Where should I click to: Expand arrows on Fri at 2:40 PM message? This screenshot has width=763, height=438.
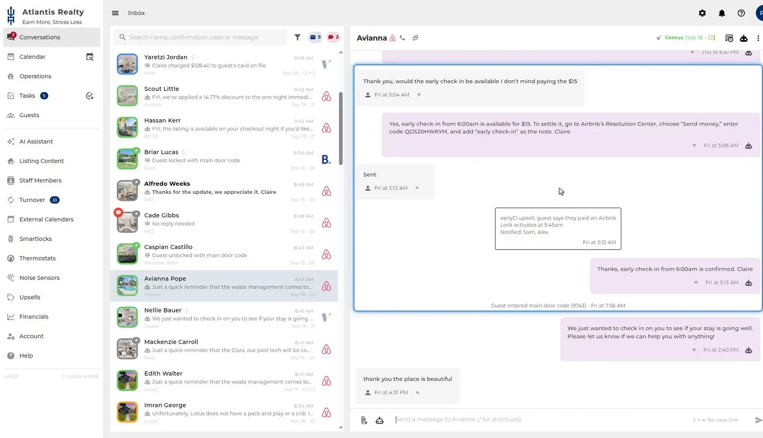[694, 350]
